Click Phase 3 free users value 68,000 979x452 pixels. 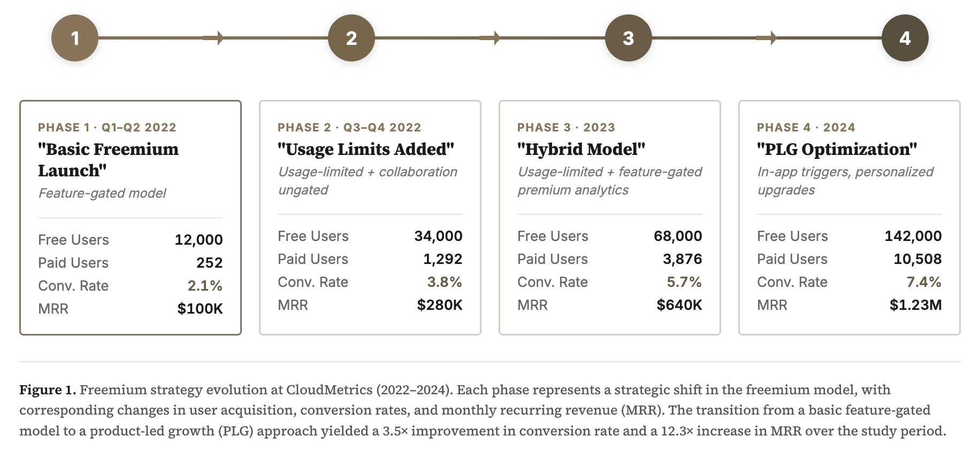[678, 236]
